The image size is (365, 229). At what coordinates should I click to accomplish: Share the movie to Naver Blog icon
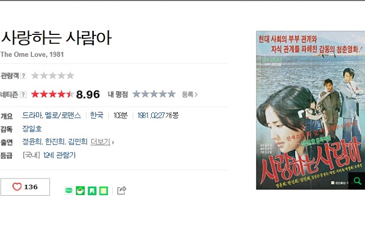[69, 190]
